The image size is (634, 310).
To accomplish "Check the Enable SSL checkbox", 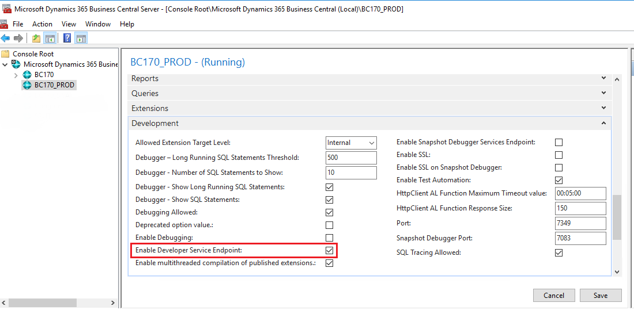I will (559, 155).
